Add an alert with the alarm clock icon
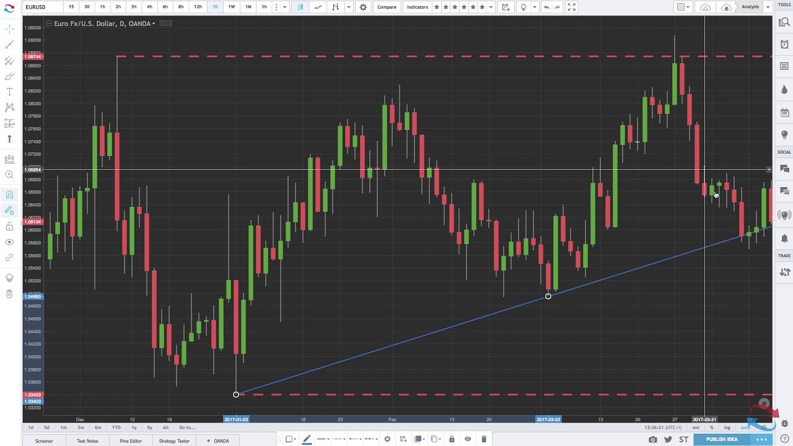 point(784,45)
